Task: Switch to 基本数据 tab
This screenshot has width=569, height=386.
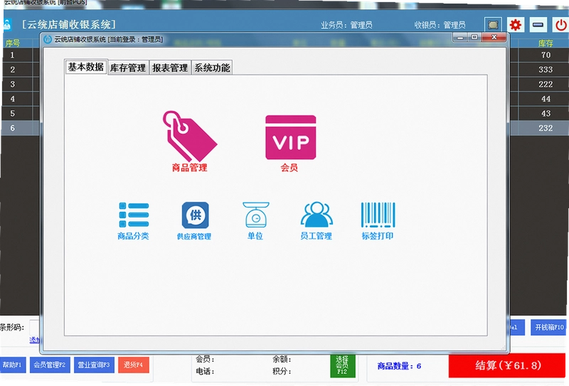Action: [x=86, y=67]
